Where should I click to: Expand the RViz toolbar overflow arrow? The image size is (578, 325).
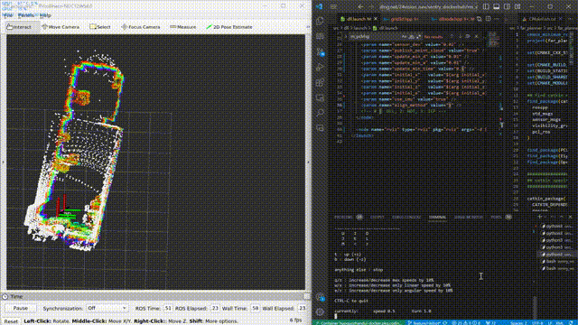pyautogui.click(x=308, y=27)
